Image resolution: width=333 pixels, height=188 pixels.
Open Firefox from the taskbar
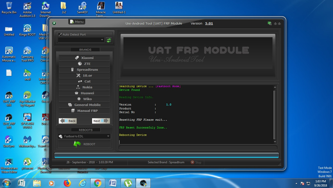click(x=67, y=183)
